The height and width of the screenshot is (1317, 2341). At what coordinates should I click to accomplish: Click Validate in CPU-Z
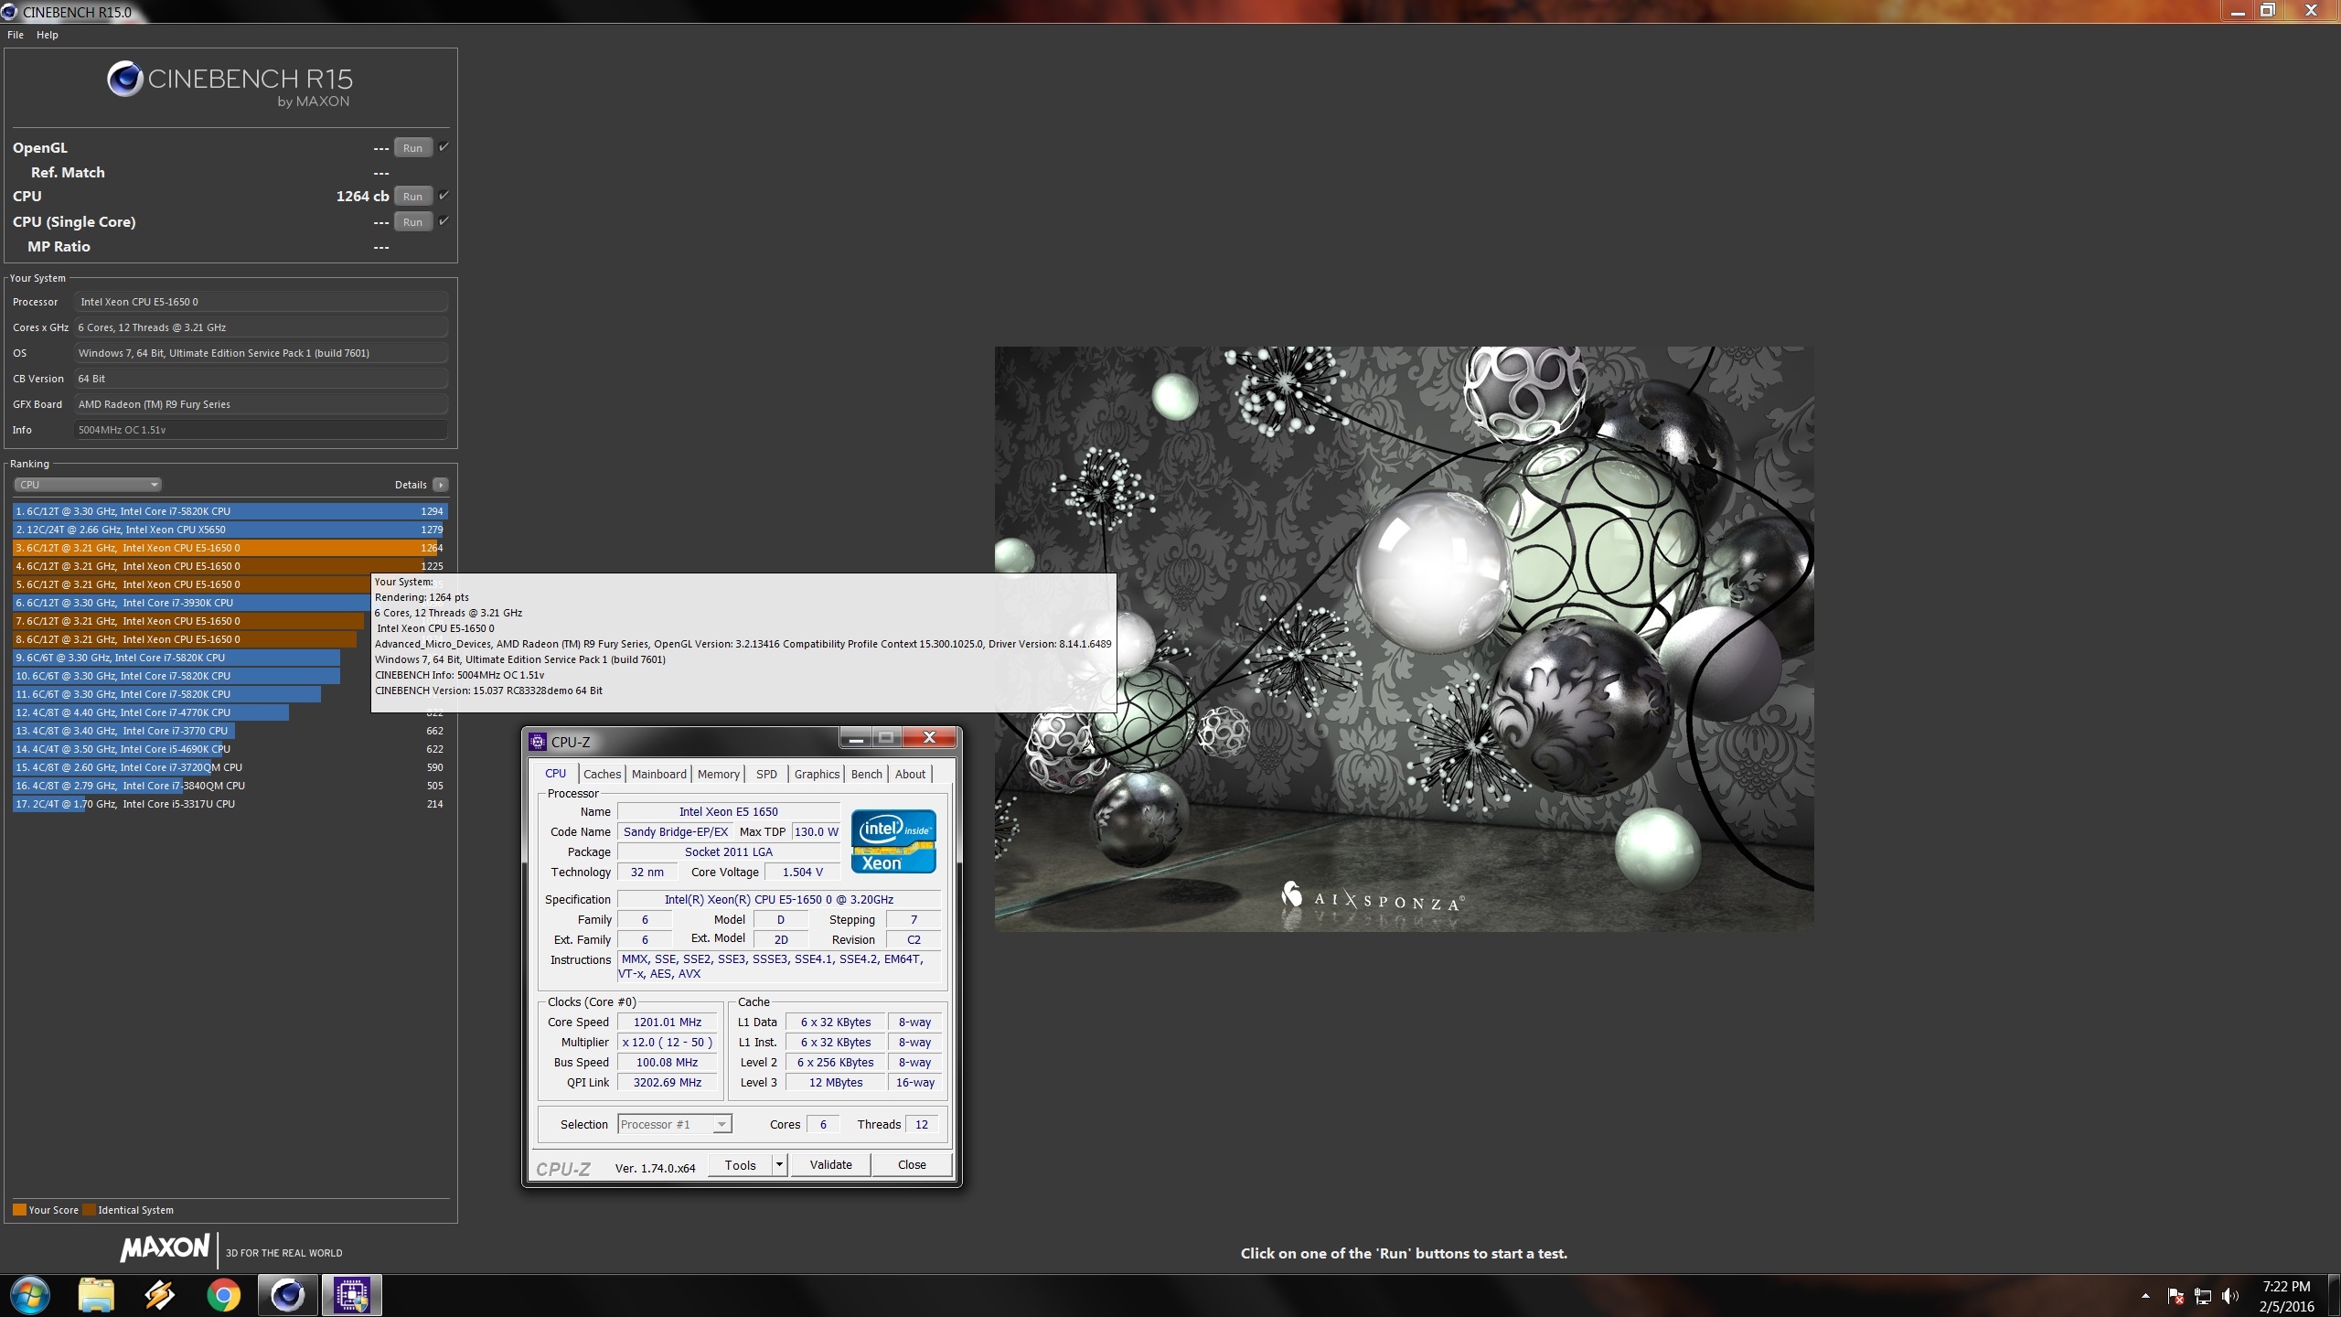click(830, 1165)
